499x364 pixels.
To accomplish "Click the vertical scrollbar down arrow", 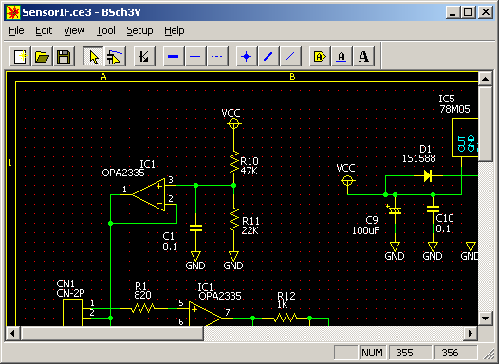I will coord(486,318).
